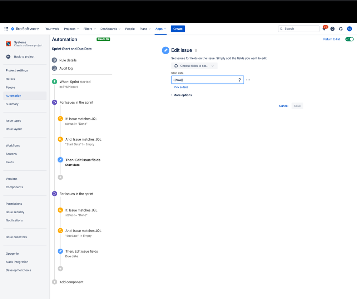Open the Plans dropdown
357x299 pixels.
point(145,29)
